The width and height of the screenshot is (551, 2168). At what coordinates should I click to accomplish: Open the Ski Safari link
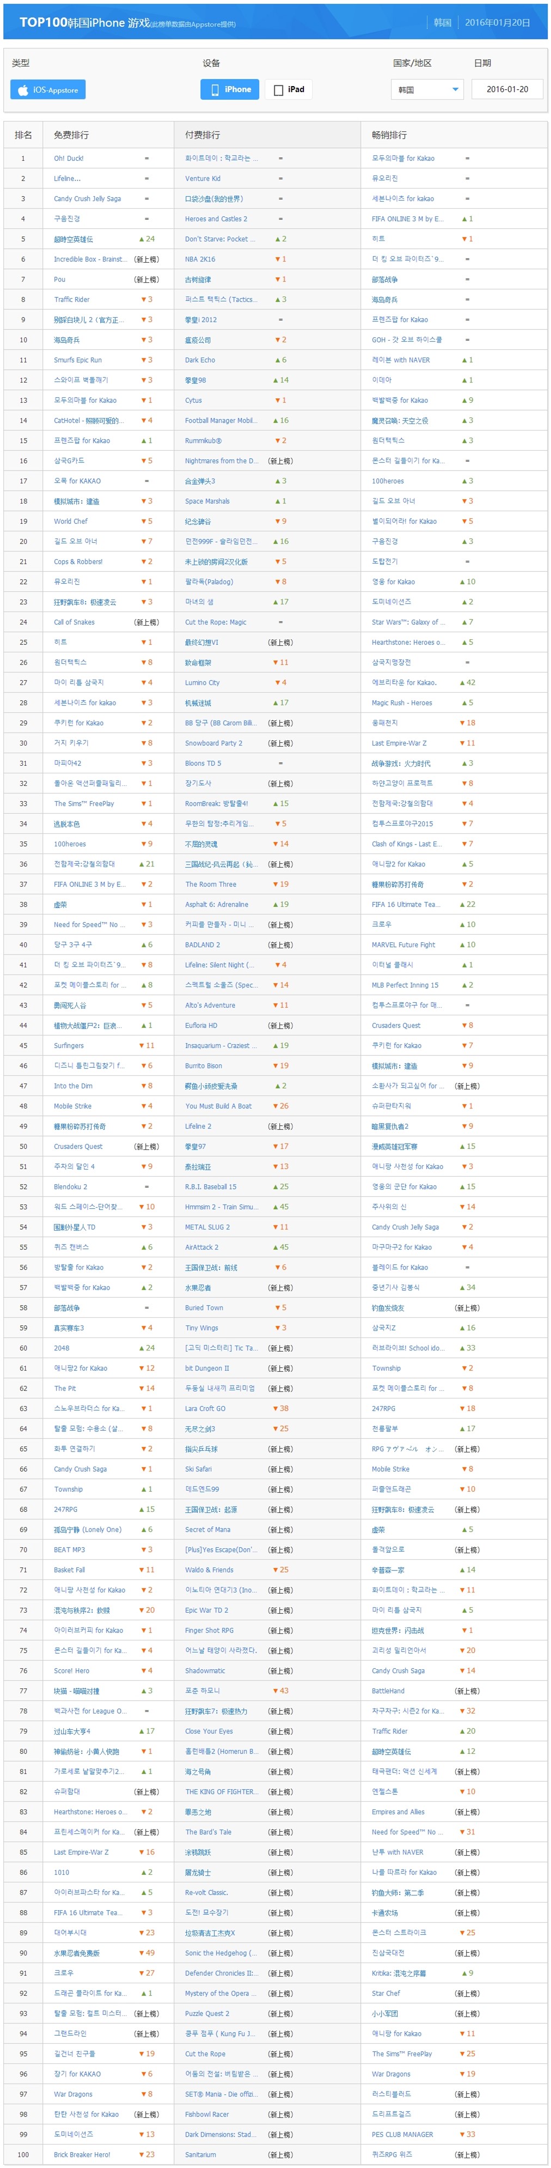click(x=199, y=1469)
